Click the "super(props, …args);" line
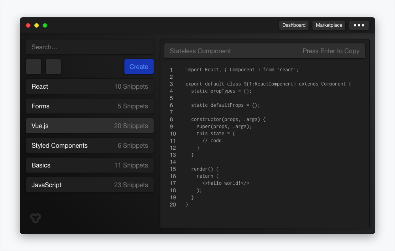This screenshot has width=395, height=251. (x=224, y=126)
